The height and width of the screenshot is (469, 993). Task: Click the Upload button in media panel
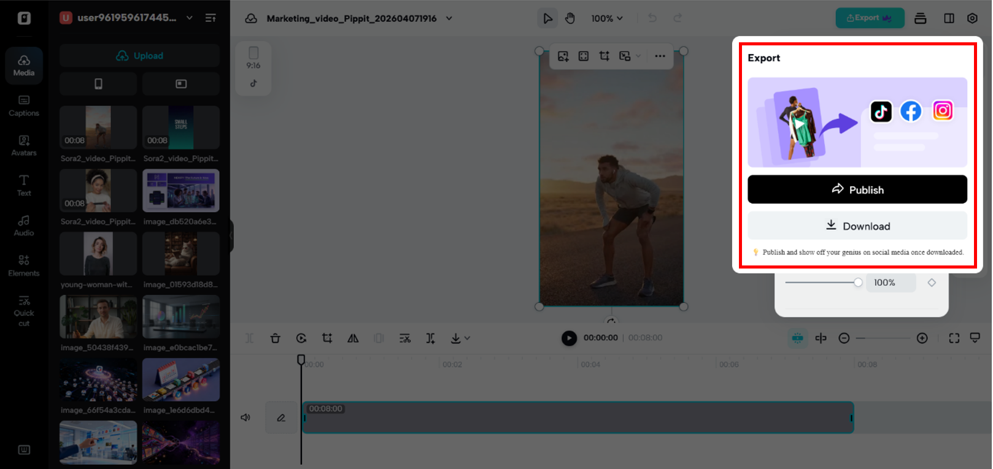click(139, 55)
